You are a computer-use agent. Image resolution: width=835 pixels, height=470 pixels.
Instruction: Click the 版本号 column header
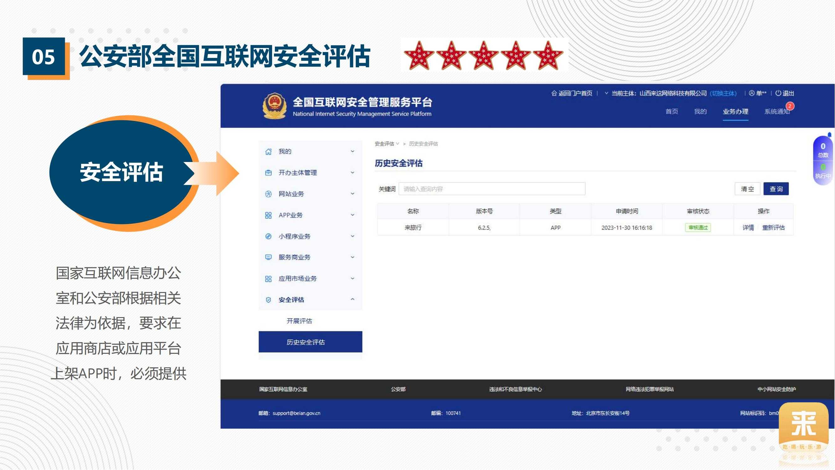pos(484,211)
